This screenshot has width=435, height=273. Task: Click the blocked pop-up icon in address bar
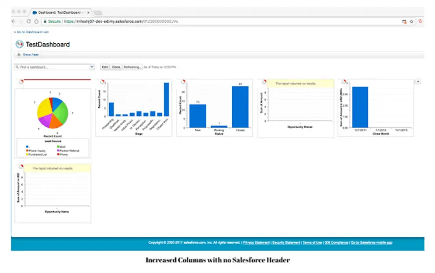[x=404, y=21]
